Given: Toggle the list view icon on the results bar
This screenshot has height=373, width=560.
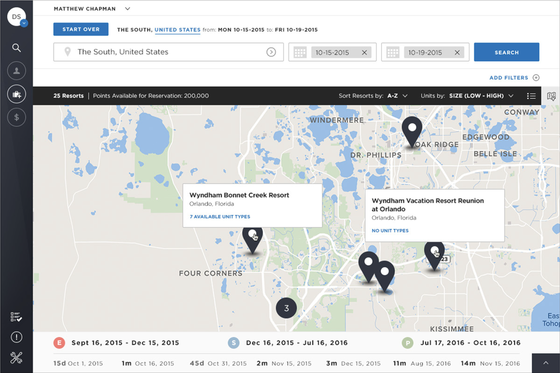Looking at the screenshot, I should (531, 95).
